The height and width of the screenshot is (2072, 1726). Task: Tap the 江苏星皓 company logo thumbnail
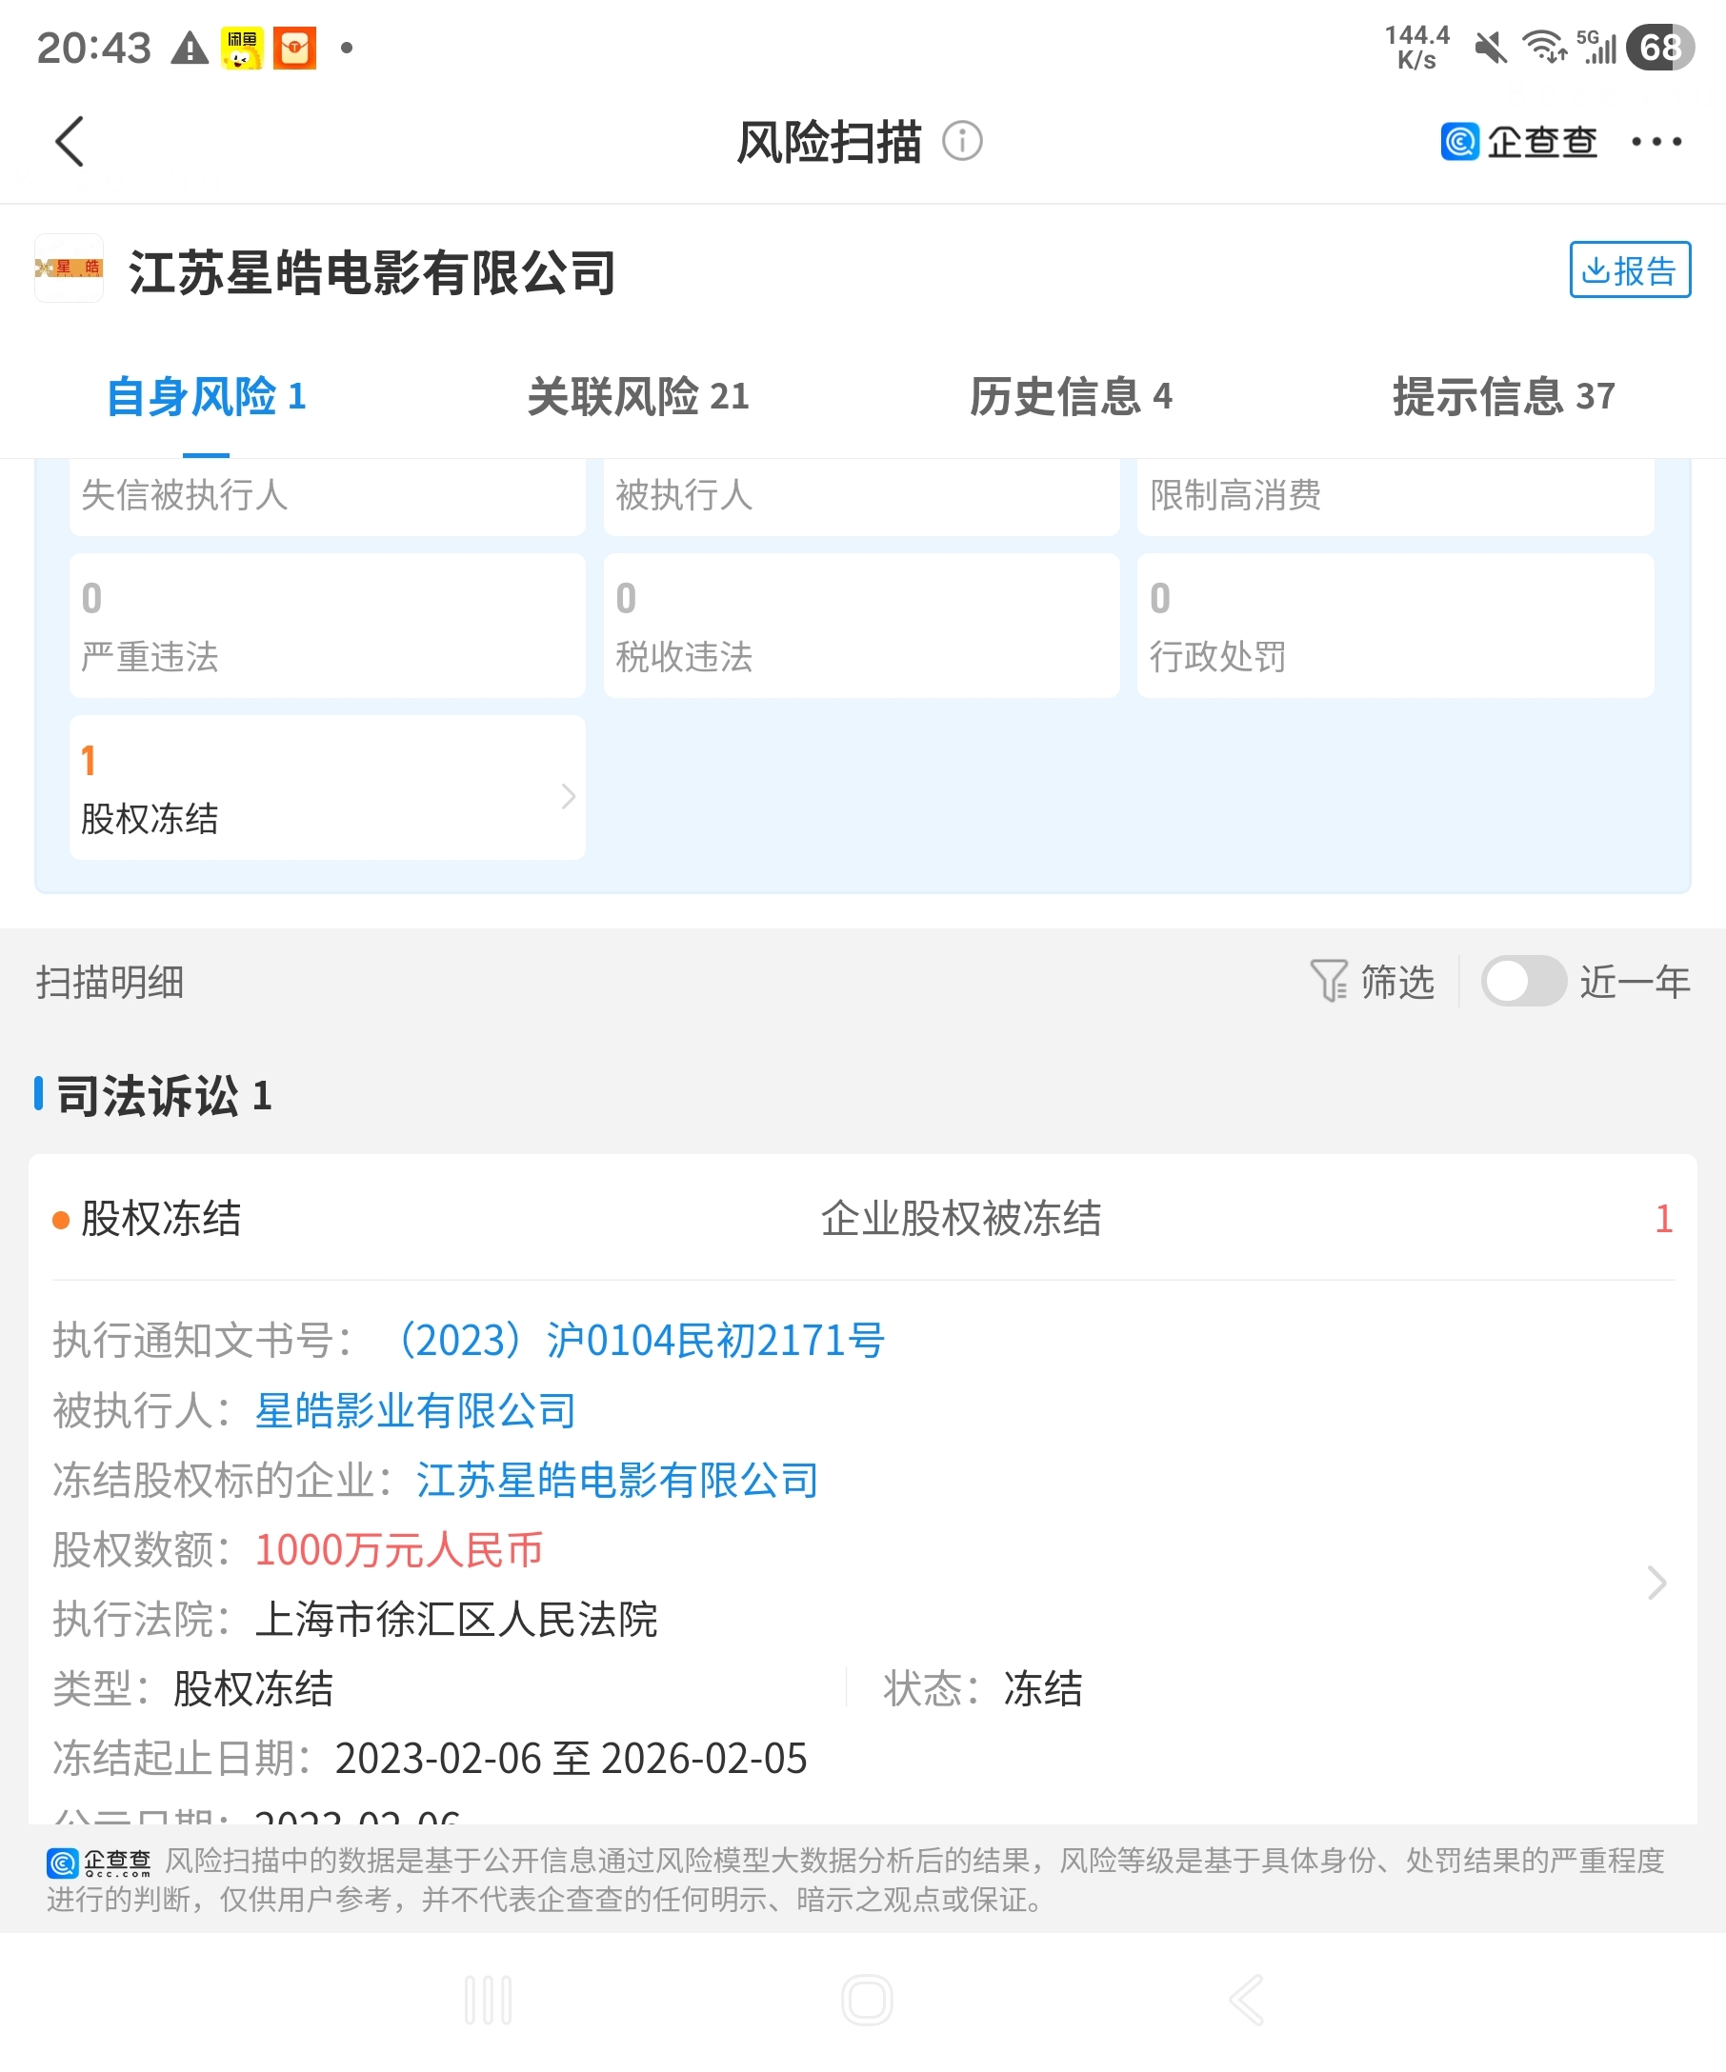70,269
